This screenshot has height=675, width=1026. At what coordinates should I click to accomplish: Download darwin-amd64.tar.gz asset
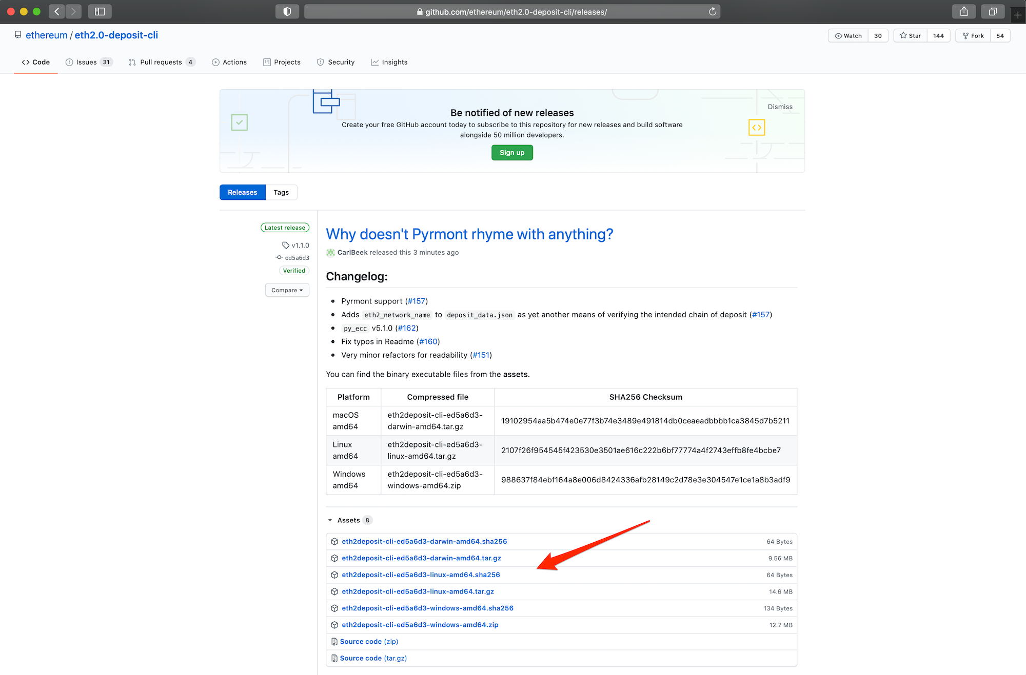click(421, 558)
